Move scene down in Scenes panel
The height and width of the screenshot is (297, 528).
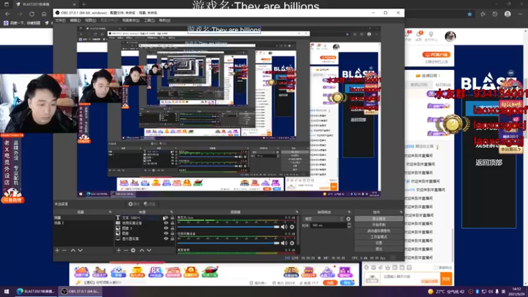coord(80,251)
